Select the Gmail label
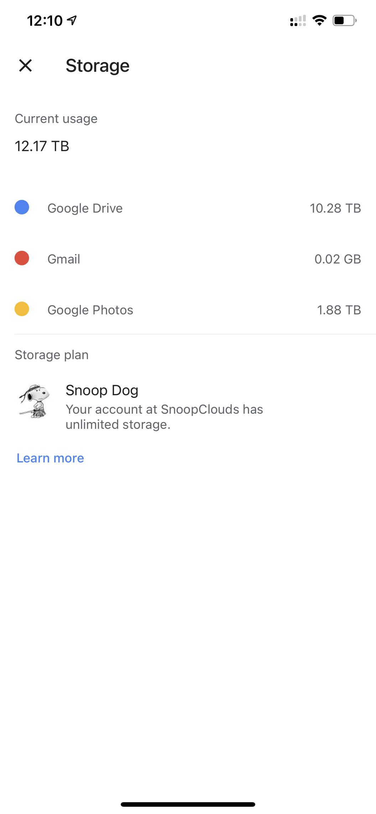 64,259
